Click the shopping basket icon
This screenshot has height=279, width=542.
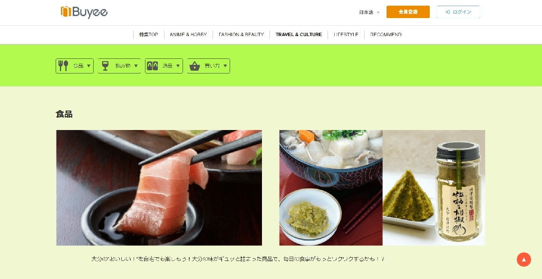[194, 66]
